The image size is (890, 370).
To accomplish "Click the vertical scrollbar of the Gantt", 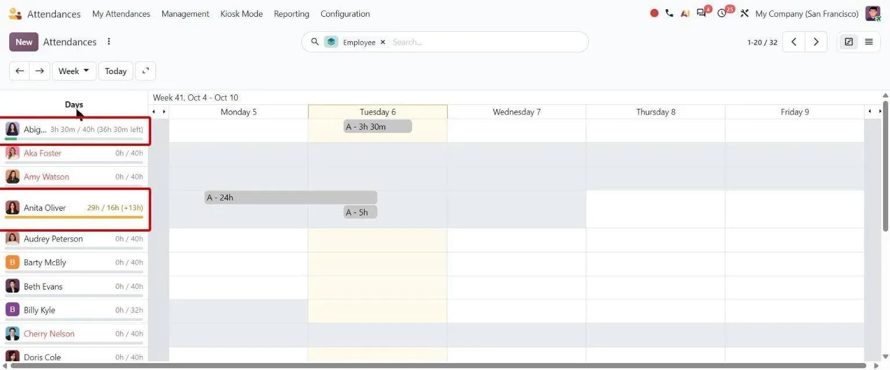I will (885, 165).
